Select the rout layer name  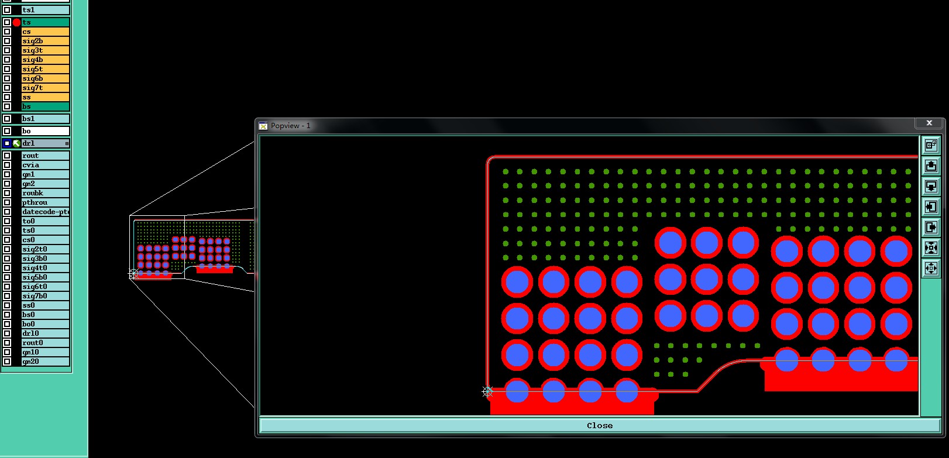point(46,156)
